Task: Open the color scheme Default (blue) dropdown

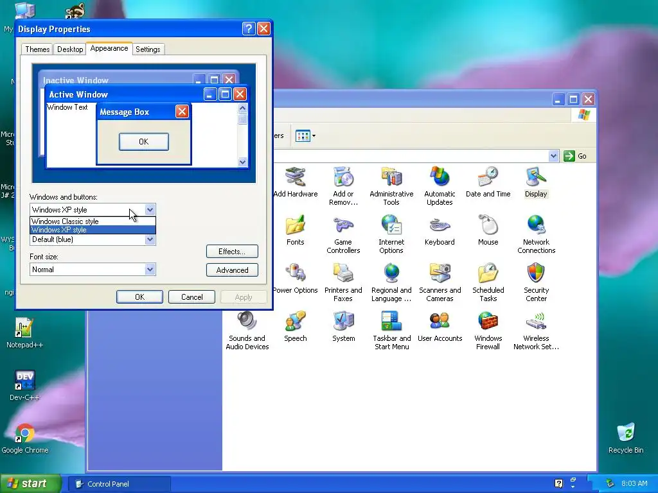Action: point(93,239)
